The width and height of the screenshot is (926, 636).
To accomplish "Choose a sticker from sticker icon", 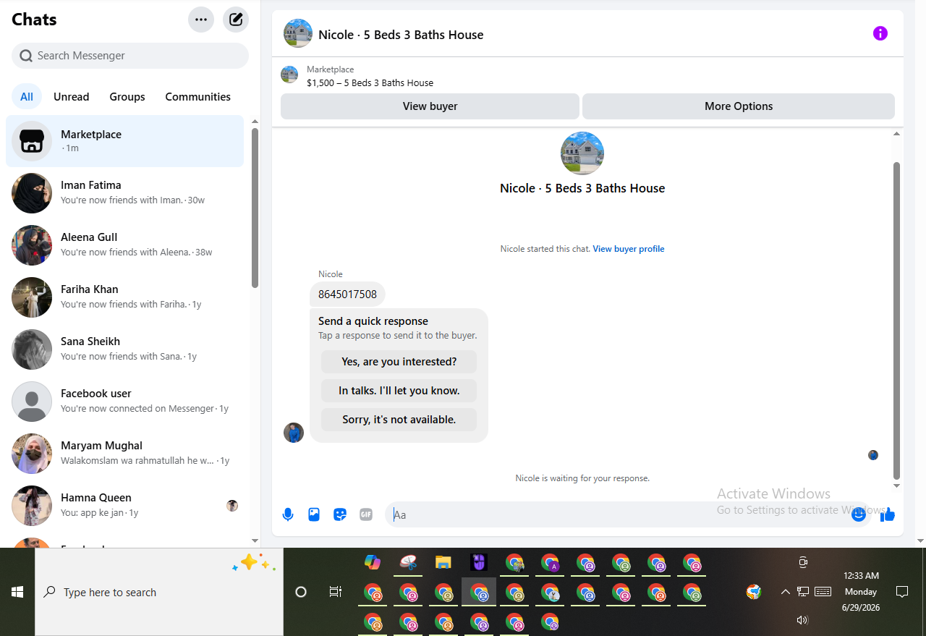I will coord(340,514).
